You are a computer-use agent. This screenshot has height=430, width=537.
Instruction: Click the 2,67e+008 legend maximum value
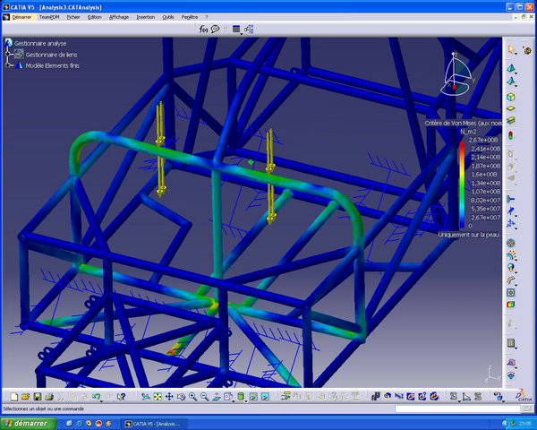coord(484,140)
